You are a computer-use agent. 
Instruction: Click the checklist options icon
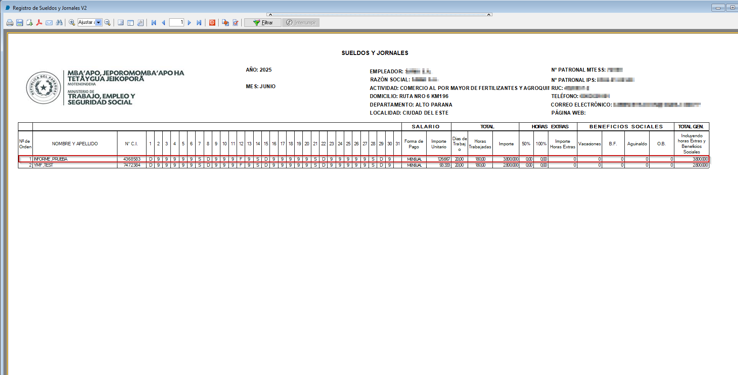[x=235, y=23]
